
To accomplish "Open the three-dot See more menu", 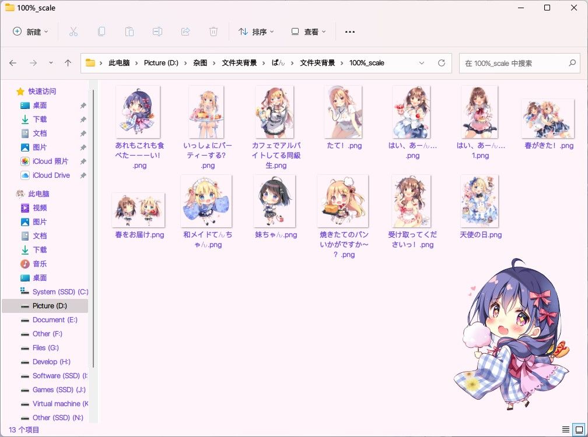I will coord(350,32).
